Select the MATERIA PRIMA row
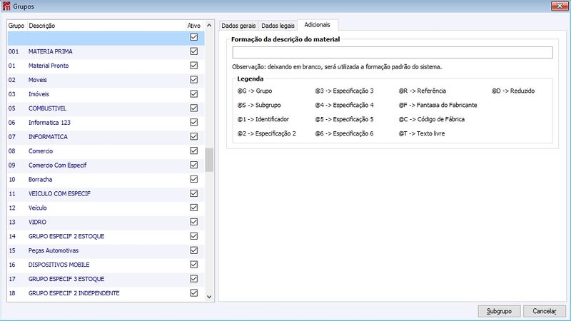This screenshot has width=571, height=321. [106, 51]
